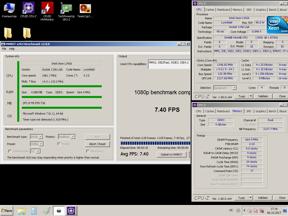Click the top CPU-Z window title icon
Image resolution: width=288 pixels, height=216 pixels.
(x=195, y=3)
